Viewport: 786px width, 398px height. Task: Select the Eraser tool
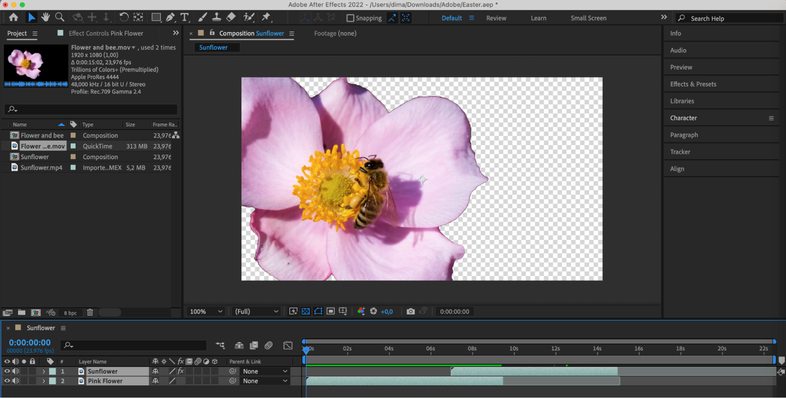pos(231,17)
